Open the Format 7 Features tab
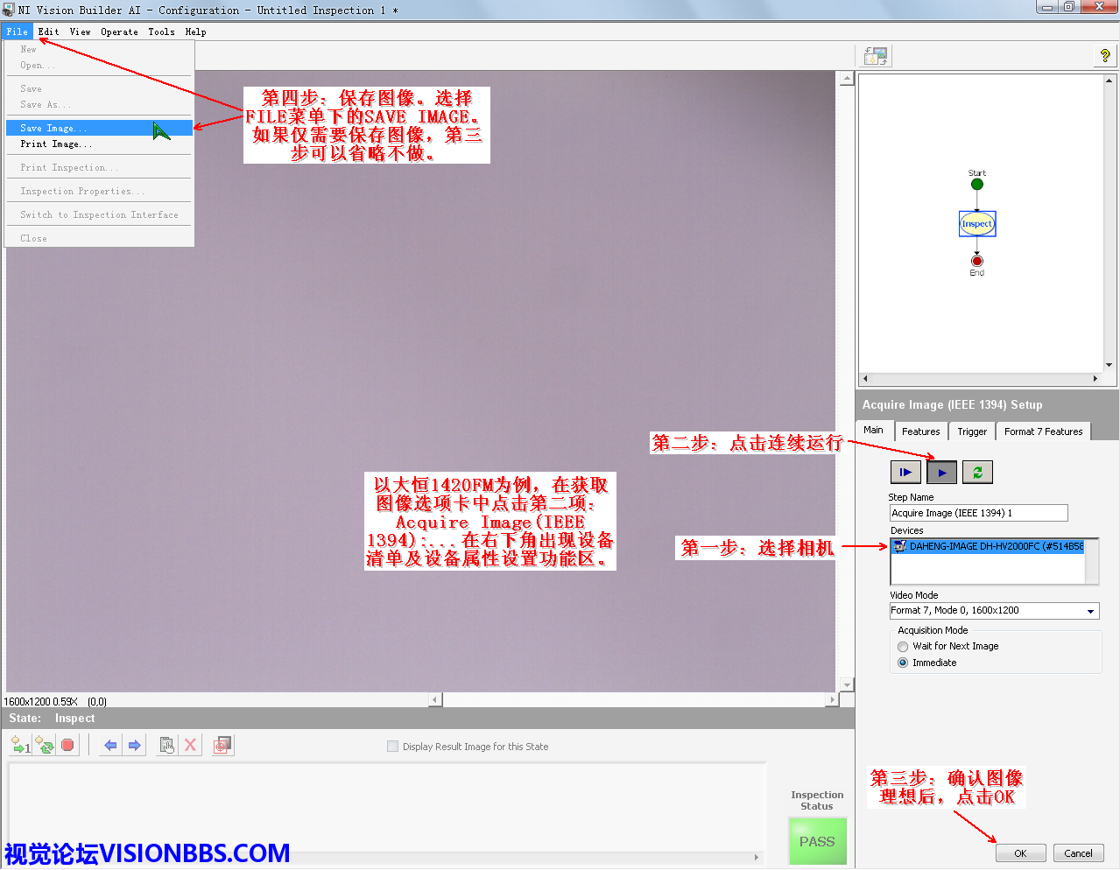Screen dimensions: 1120x870 point(1043,431)
